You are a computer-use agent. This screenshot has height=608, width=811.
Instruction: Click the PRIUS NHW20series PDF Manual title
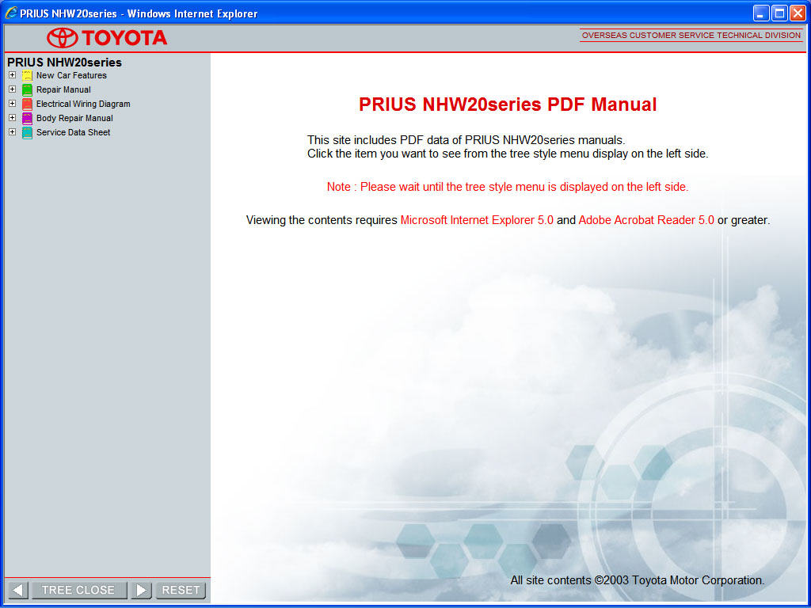[x=508, y=104]
